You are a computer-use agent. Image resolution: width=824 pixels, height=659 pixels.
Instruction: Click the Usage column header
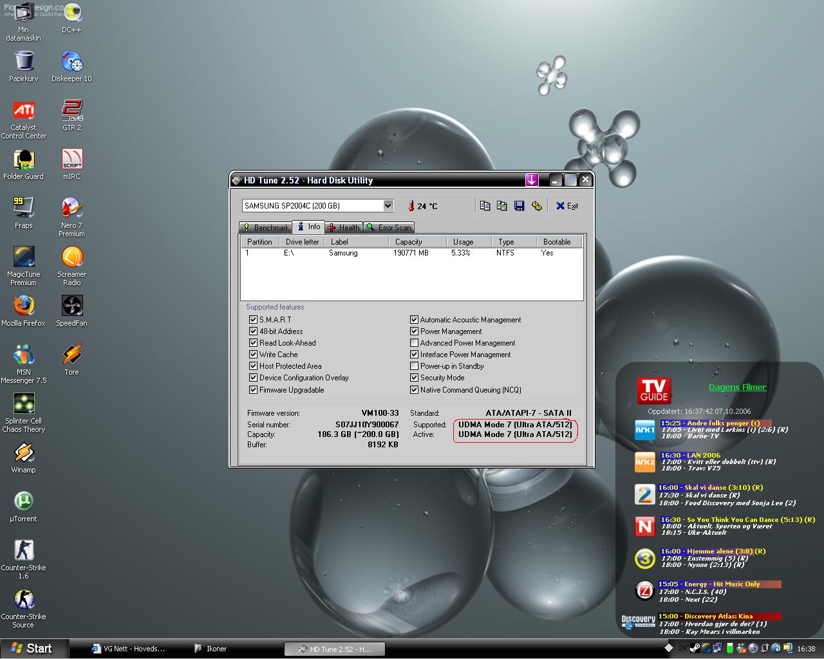coord(469,241)
